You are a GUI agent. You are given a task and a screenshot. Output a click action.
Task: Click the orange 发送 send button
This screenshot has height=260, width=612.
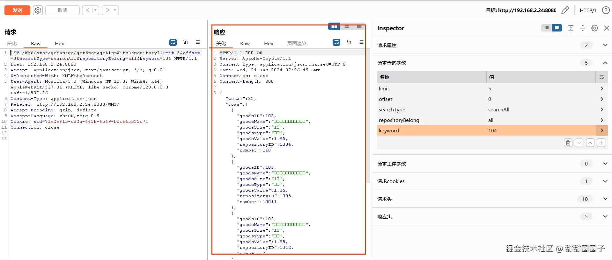(x=17, y=10)
